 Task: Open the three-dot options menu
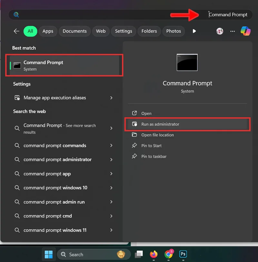(233, 31)
